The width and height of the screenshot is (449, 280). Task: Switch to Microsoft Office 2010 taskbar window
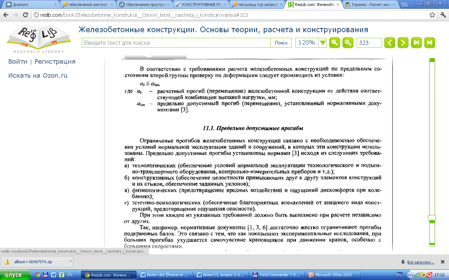tap(334, 275)
